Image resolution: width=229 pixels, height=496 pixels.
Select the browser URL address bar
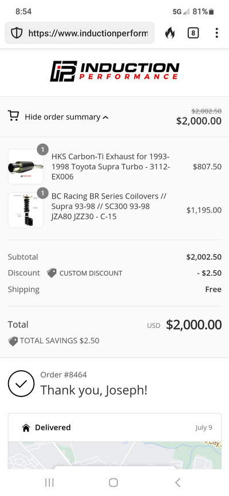click(x=80, y=33)
